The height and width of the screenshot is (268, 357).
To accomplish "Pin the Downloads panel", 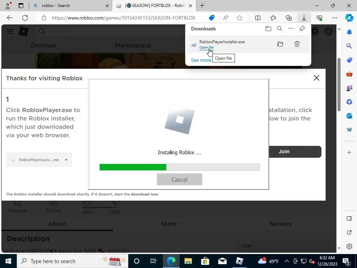I will pos(302,29).
